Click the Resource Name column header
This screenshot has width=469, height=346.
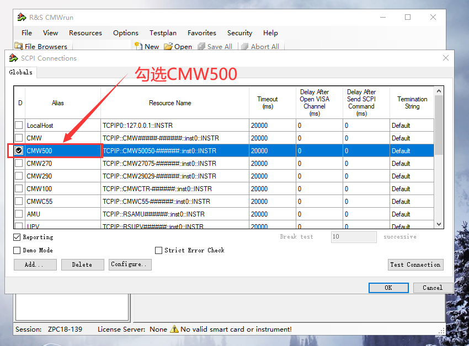tap(175, 103)
